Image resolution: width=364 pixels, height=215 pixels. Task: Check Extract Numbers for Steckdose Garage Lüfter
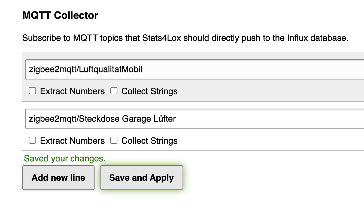32,140
